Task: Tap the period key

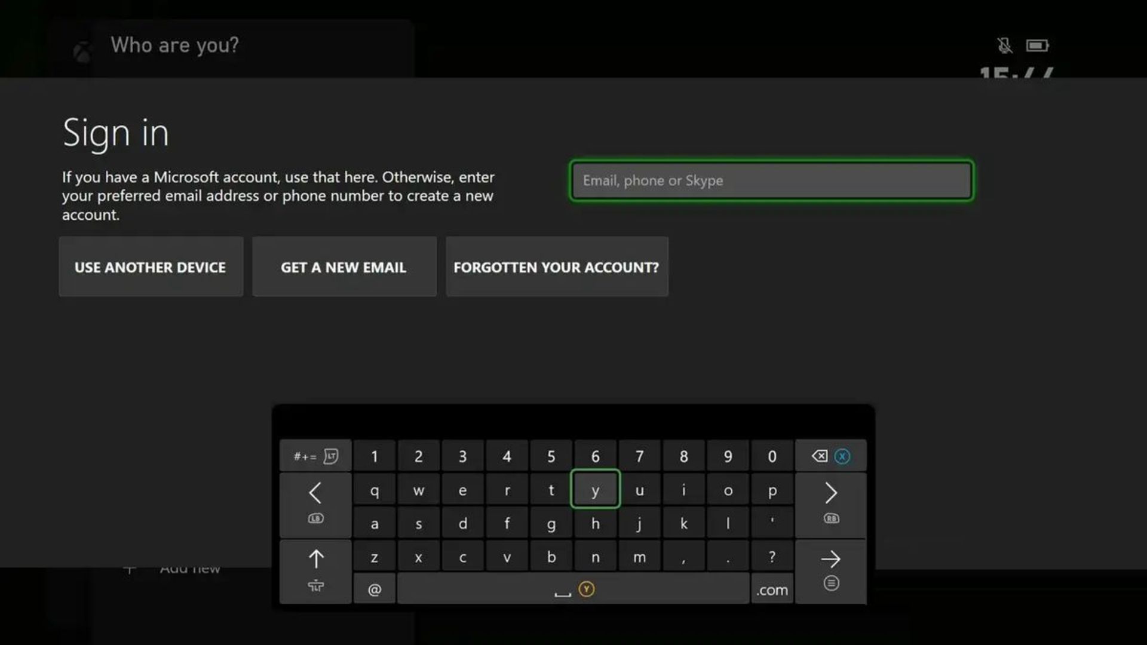Action: (x=728, y=557)
